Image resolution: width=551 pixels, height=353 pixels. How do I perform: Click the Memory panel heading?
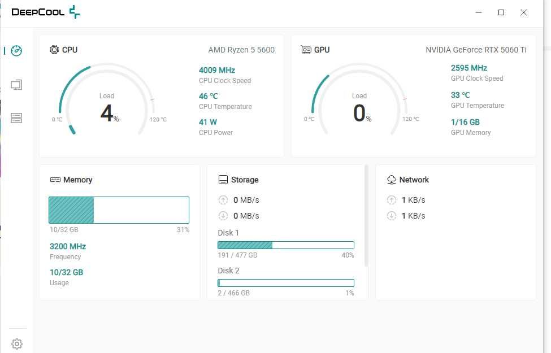pos(77,180)
